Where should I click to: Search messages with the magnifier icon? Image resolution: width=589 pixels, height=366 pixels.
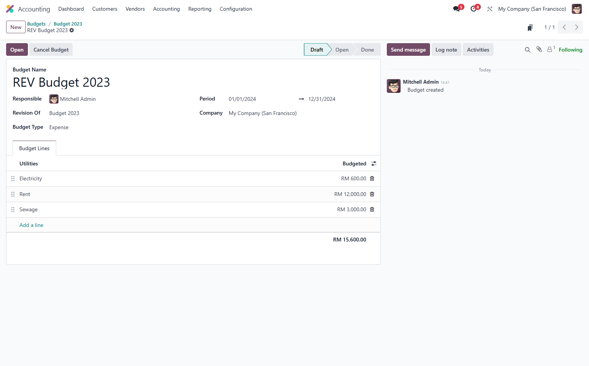(x=527, y=50)
